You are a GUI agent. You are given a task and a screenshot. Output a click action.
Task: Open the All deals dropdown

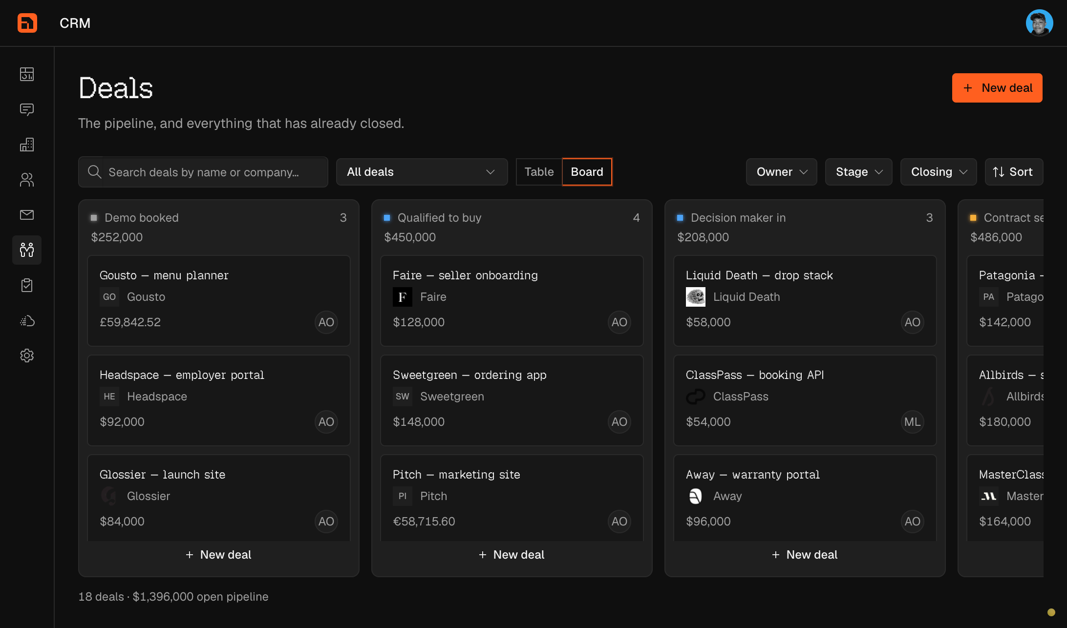pos(422,172)
